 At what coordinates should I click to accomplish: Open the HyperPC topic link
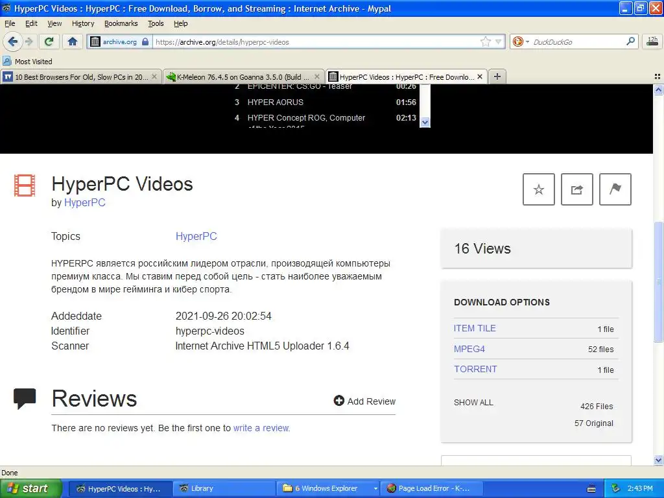click(196, 236)
